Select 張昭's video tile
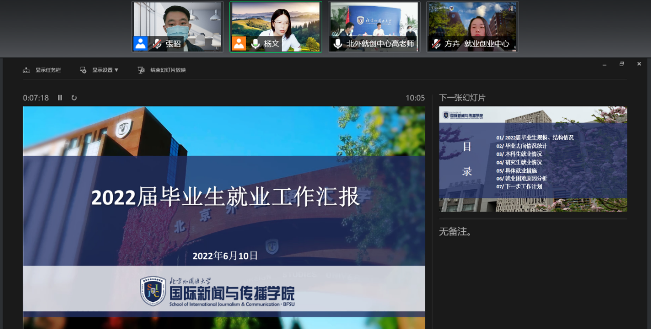 [177, 27]
